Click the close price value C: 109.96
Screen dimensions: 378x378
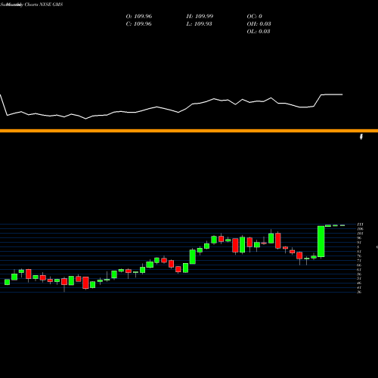point(139,24)
